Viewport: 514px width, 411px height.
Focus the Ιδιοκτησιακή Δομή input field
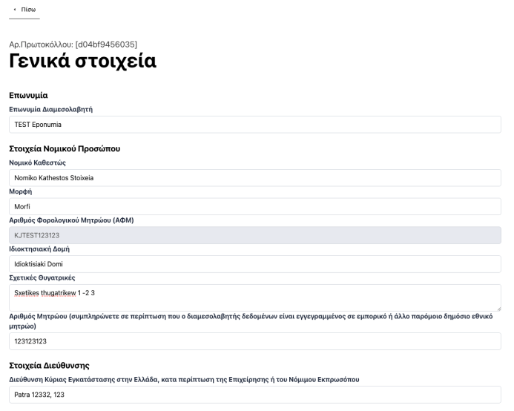(x=254, y=263)
